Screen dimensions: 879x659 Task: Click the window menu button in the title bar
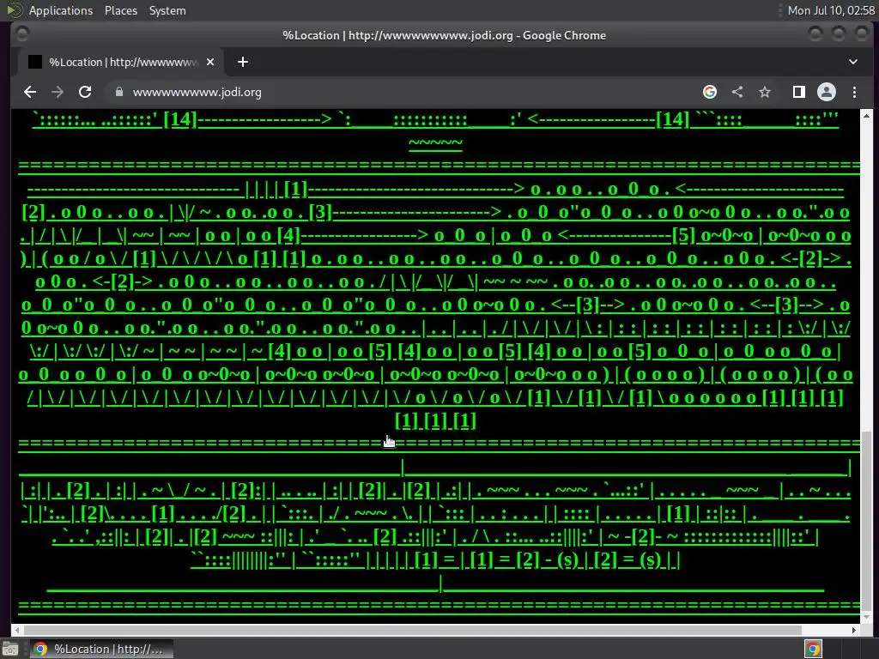[21, 34]
